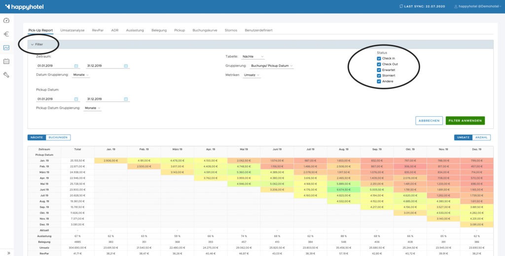Image resolution: width=505 pixels, height=256 pixels.
Task: Switch to the Umsatzanalyse tab
Action: (72, 30)
